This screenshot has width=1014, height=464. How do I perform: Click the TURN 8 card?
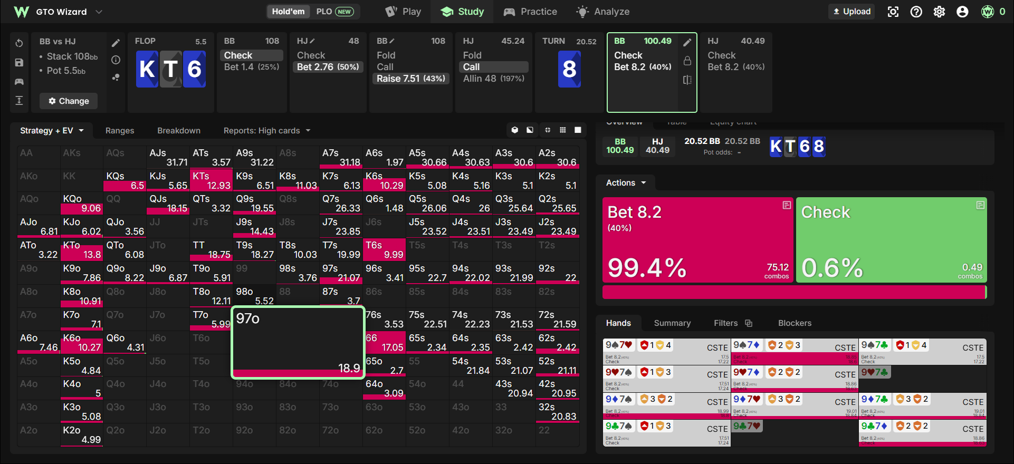coord(569,69)
